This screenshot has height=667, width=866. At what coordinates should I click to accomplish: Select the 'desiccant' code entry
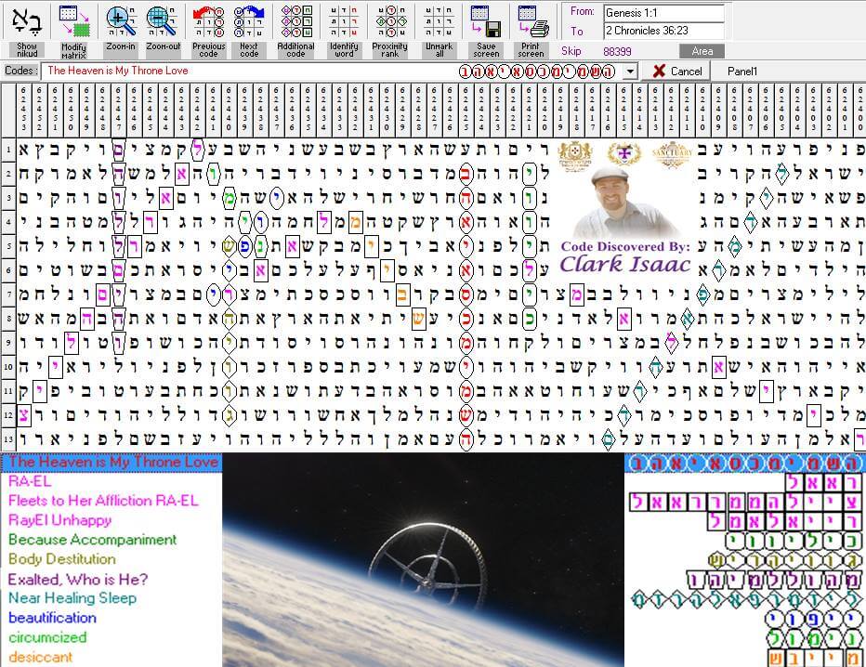pos(40,657)
